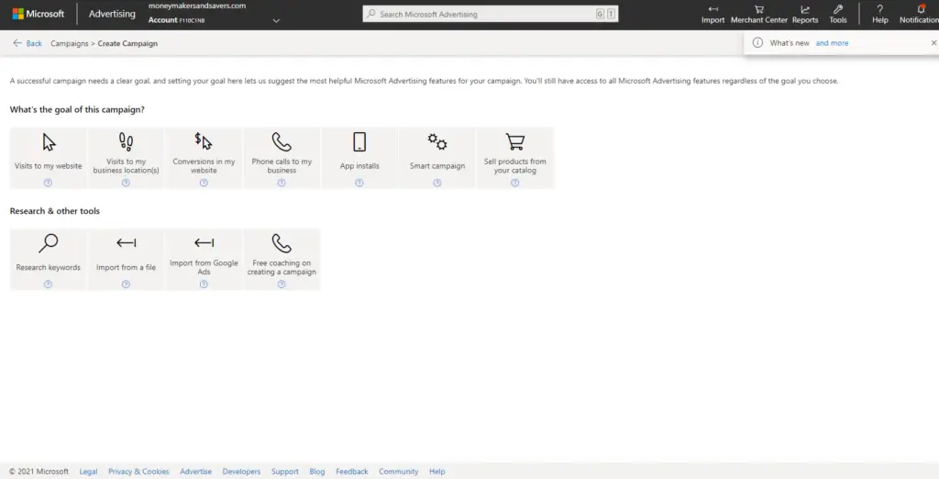Open Import from Google Ads tool
The image size is (939, 479).
(204, 260)
